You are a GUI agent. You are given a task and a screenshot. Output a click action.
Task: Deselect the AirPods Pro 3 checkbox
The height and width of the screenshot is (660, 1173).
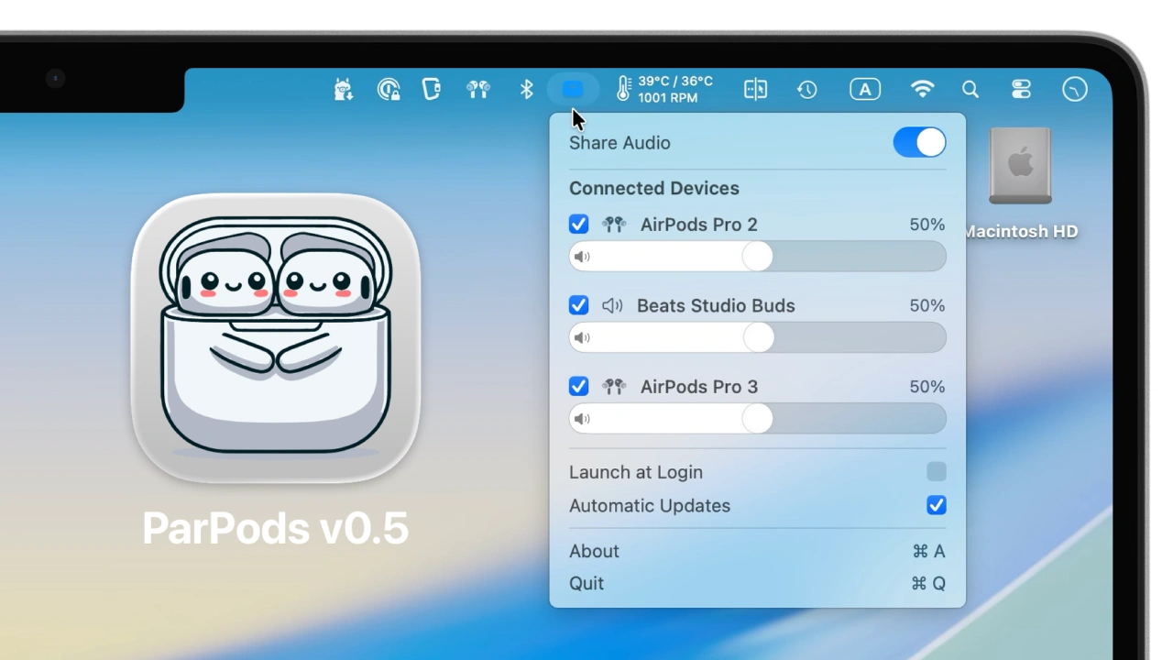pyautogui.click(x=578, y=387)
